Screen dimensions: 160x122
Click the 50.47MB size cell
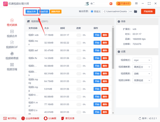(49, 50)
